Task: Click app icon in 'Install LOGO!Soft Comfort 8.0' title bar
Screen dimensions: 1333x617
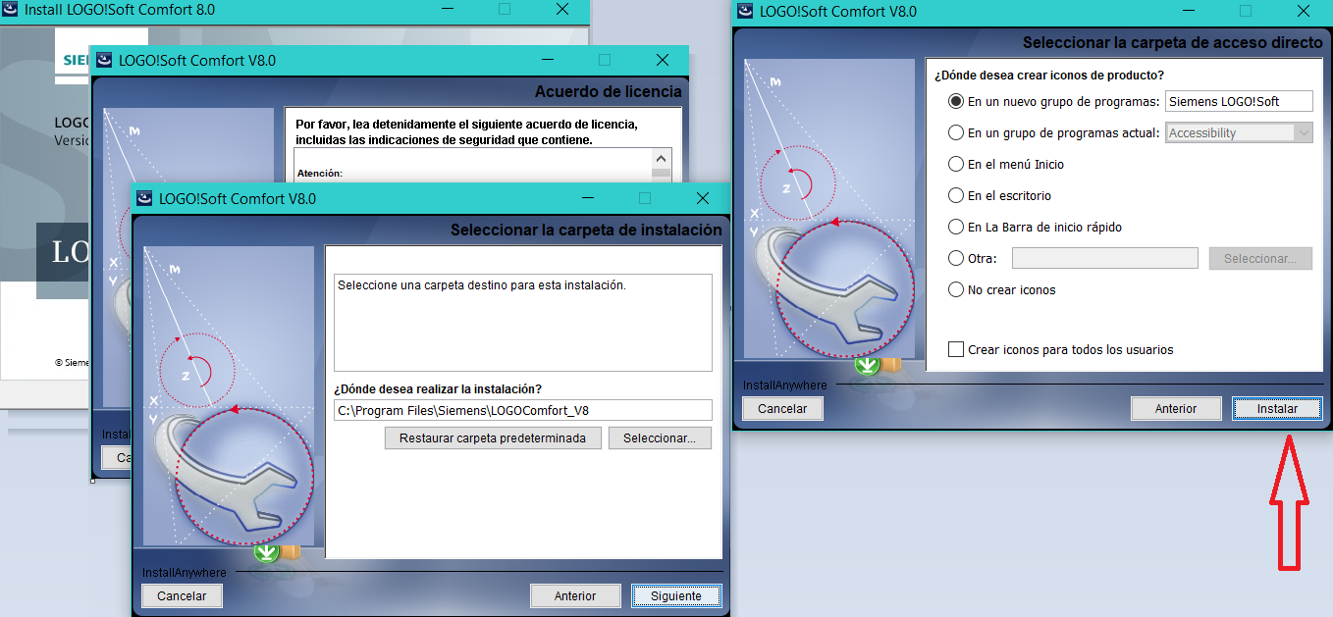Action: pyautogui.click(x=8, y=10)
